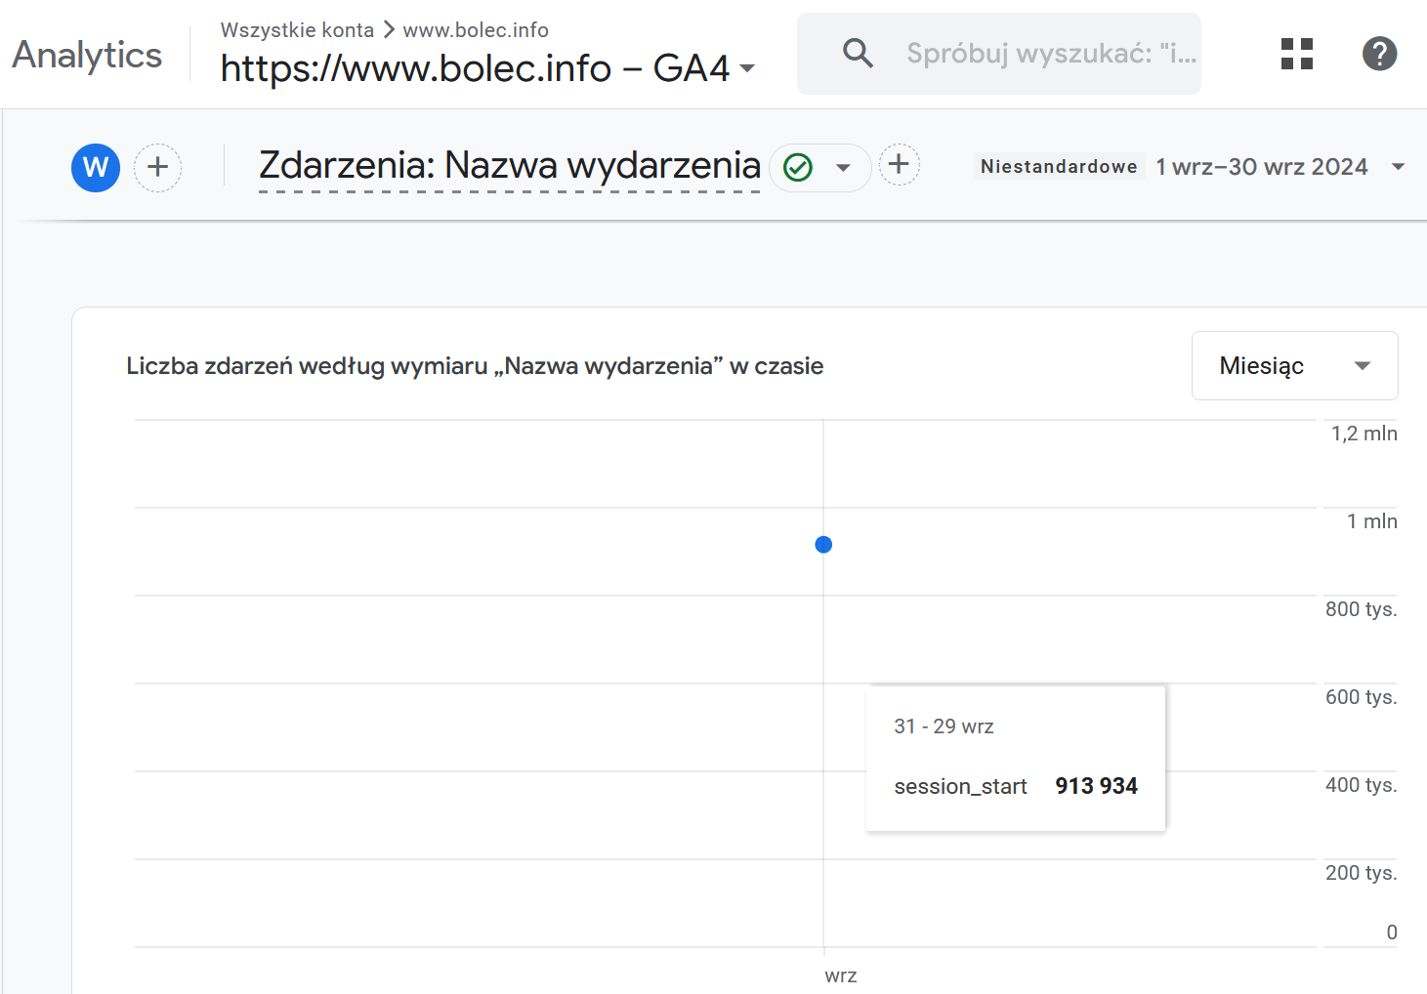Open the date range 1 wrz–30 wrz 2024
Image resolution: width=1427 pixels, height=994 pixels.
[1261, 167]
